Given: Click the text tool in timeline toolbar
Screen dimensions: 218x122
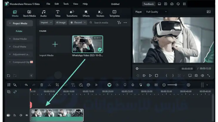Looking at the screenshot, I should click(x=73, y=85).
